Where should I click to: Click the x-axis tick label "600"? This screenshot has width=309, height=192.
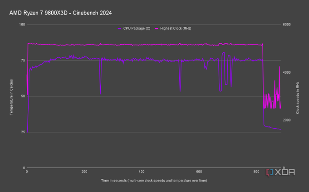tap(199, 172)
